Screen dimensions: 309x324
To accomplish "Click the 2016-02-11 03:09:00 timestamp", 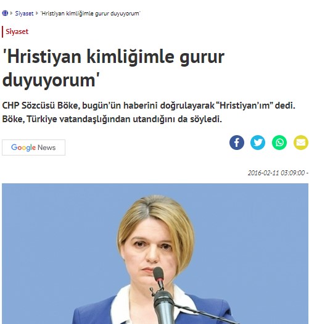I will tap(276, 173).
